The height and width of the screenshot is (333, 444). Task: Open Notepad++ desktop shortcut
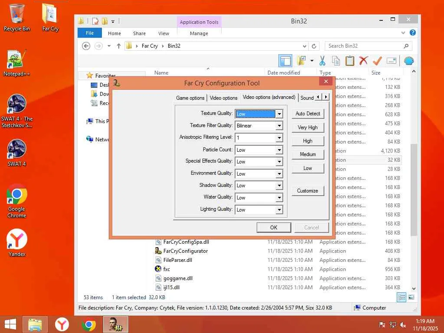[x=17, y=63]
